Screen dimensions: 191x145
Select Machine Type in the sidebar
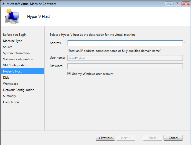pos(13,41)
